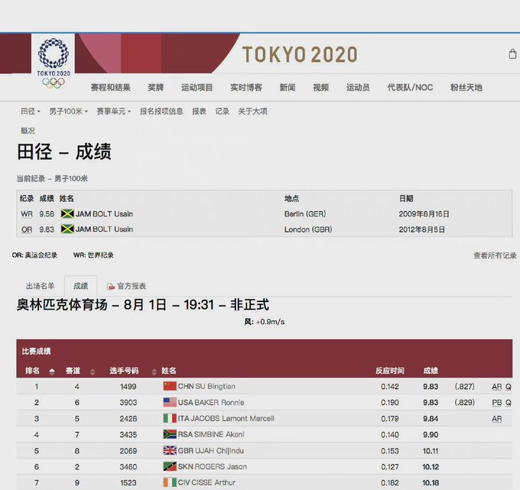The image size is (520, 490).
Task: Click the GBR flag beside UJAH
Action: point(170,450)
